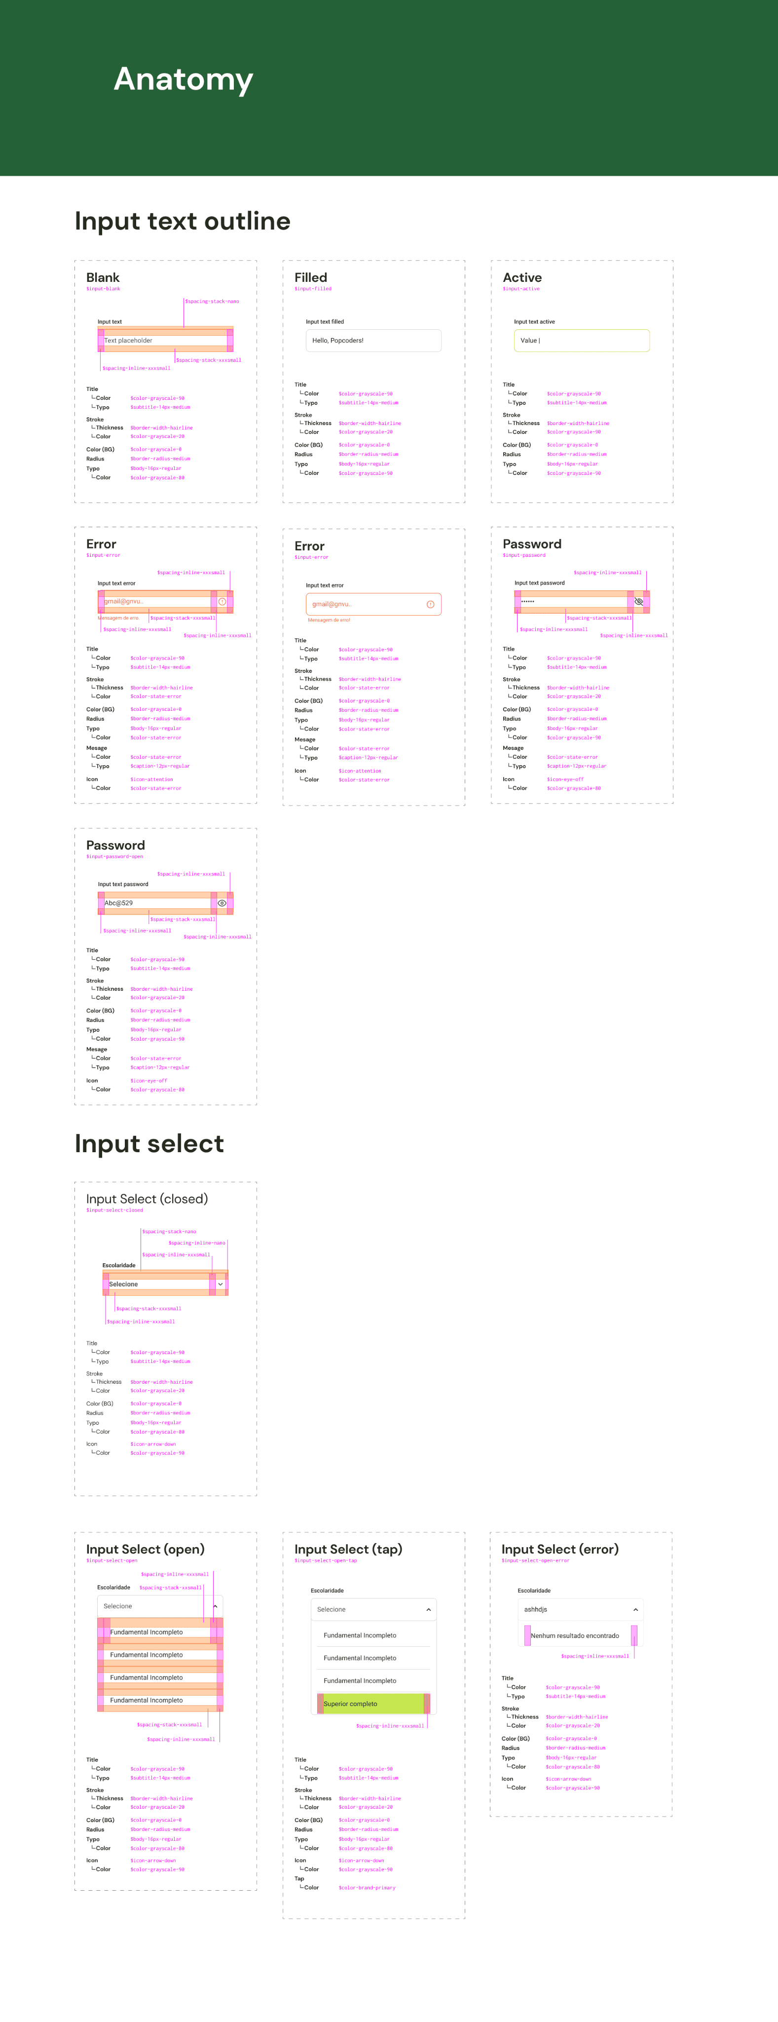778x2022 pixels.
Task: Click the Active card title
Action: point(522,277)
